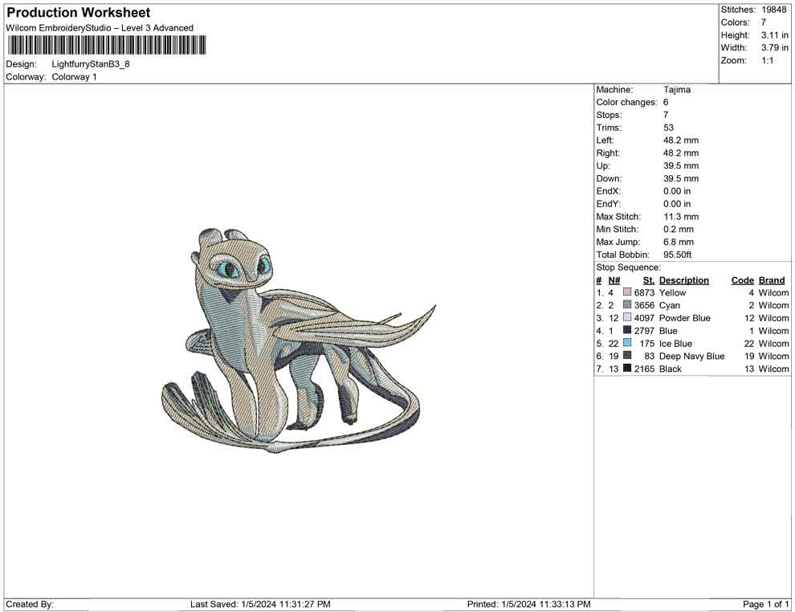Click the Left value '48.2 mm'
The image size is (795, 612).
(x=681, y=141)
